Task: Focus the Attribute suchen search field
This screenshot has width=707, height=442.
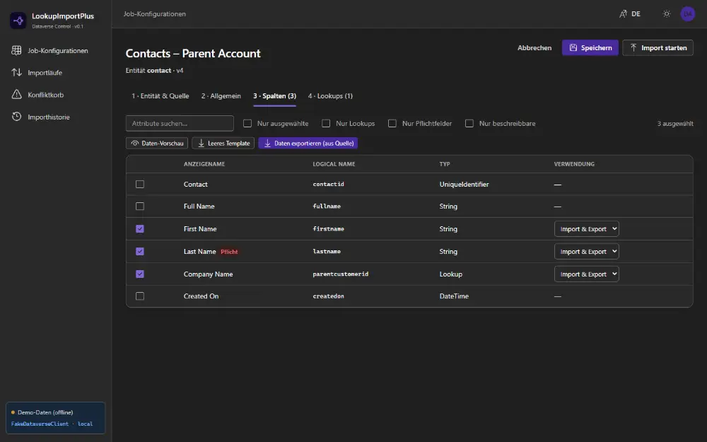Action: click(x=180, y=123)
